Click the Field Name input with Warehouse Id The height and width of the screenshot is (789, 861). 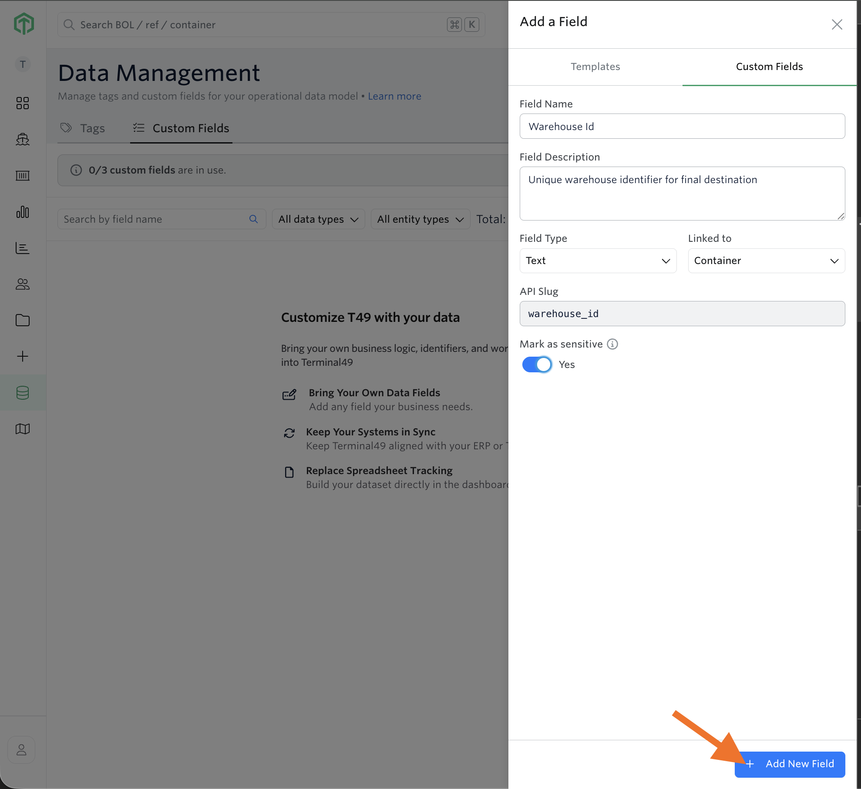(x=682, y=126)
